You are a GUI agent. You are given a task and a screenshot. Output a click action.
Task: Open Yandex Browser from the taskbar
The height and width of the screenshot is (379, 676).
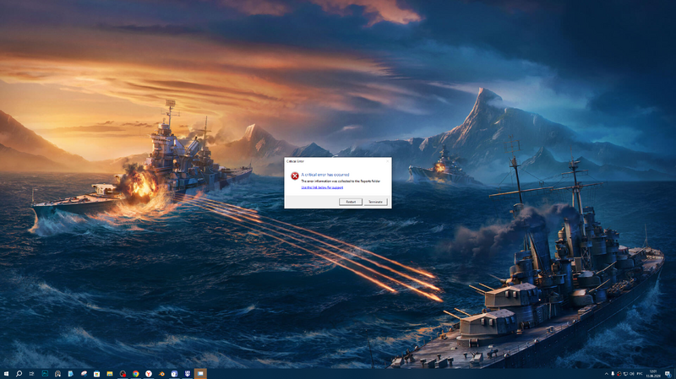149,374
